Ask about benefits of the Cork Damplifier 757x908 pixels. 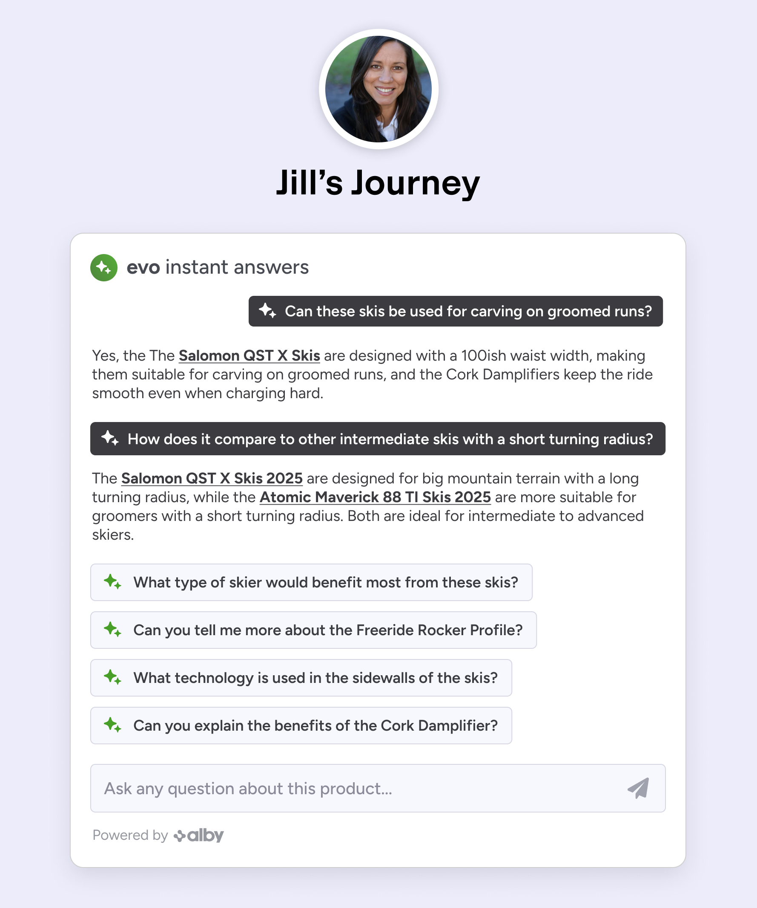coord(301,726)
